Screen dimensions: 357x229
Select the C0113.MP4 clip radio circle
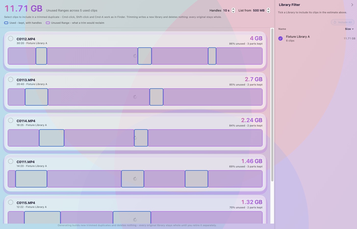coord(10,80)
